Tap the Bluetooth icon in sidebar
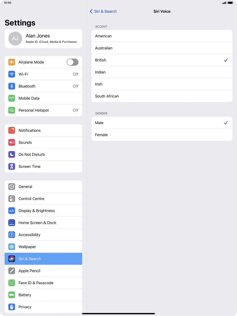This screenshot has height=316, width=237. coord(12,86)
